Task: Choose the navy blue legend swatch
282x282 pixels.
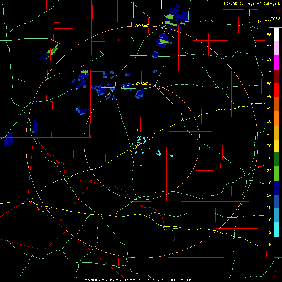Action: pos(277,188)
